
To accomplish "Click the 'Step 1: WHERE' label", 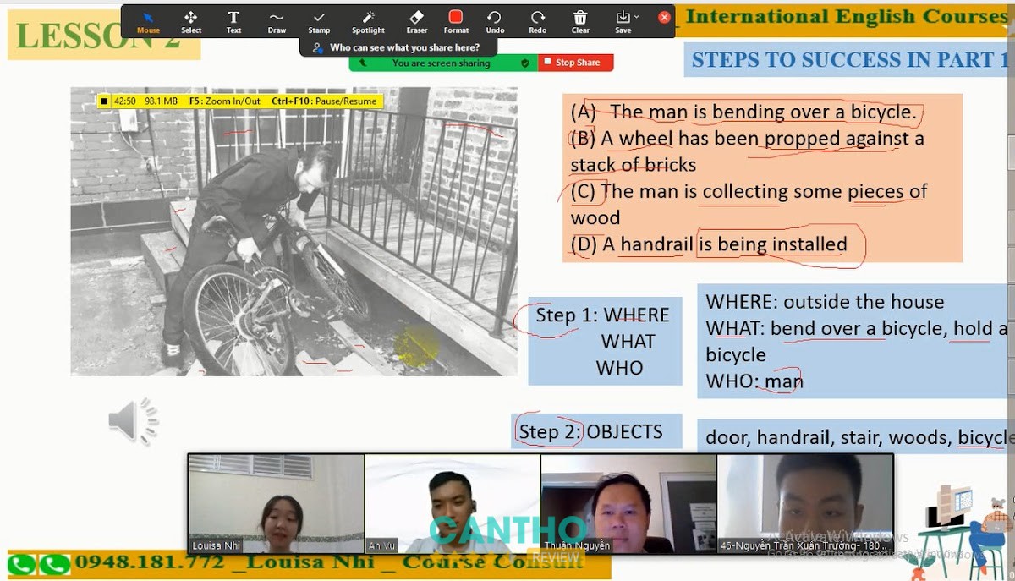I will pyautogui.click(x=602, y=315).
